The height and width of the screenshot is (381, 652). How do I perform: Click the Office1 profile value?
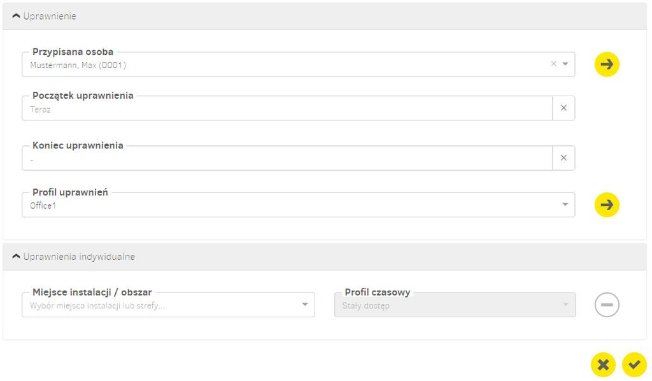pyautogui.click(x=43, y=206)
